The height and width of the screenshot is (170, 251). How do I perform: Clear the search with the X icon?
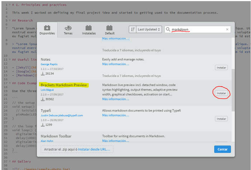pos(227,29)
